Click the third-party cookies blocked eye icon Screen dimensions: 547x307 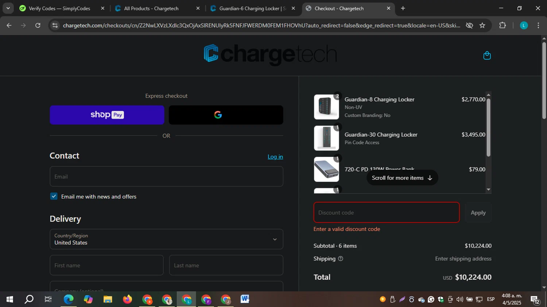470,25
